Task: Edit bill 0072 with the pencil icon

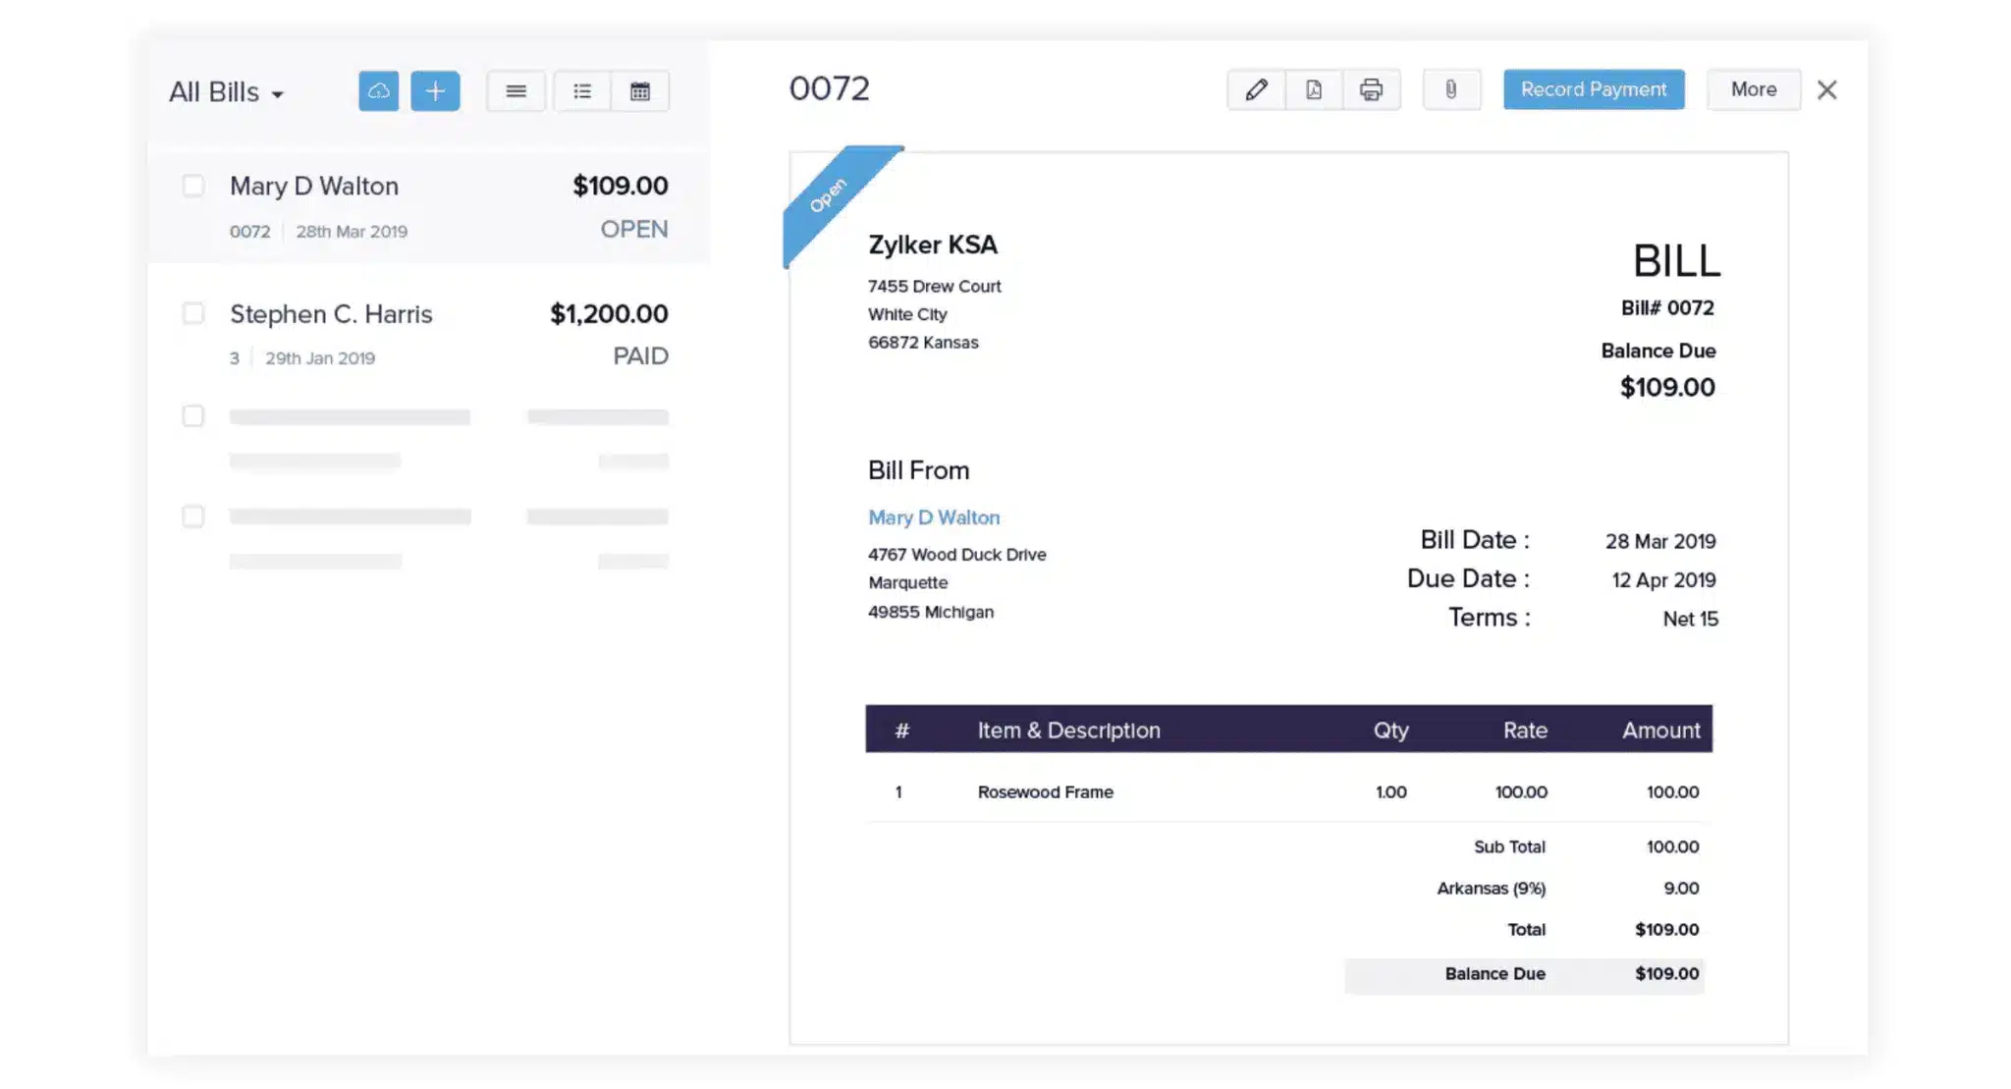Action: pyautogui.click(x=1256, y=89)
